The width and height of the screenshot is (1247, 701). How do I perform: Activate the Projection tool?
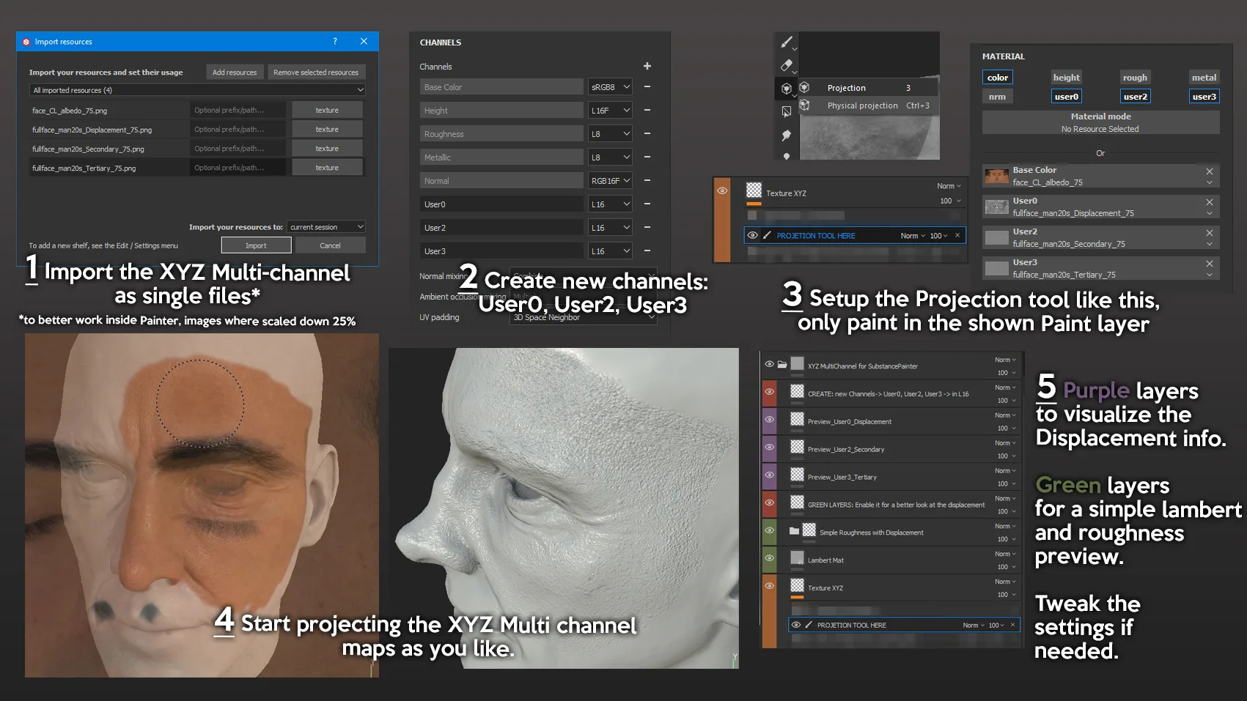[x=787, y=89]
